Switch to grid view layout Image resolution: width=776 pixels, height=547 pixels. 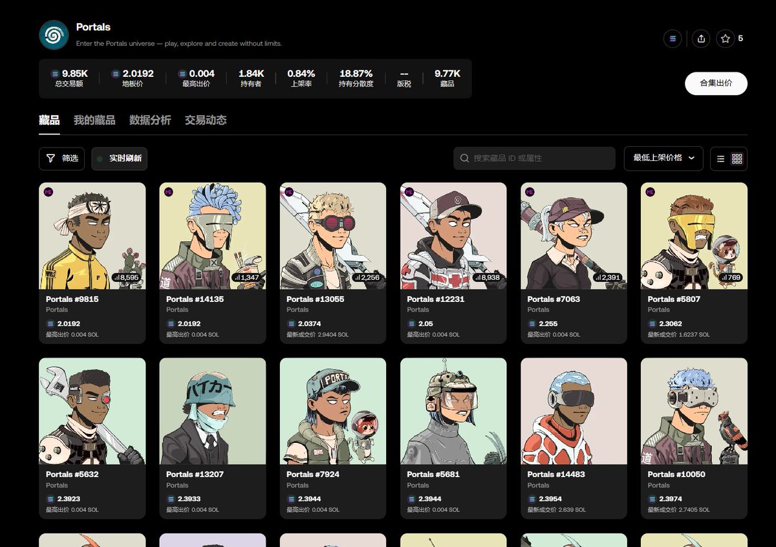pos(737,158)
